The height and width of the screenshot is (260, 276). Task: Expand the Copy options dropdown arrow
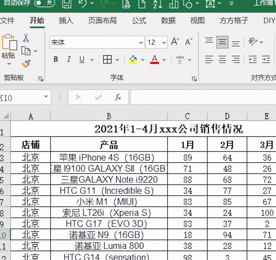point(36,51)
